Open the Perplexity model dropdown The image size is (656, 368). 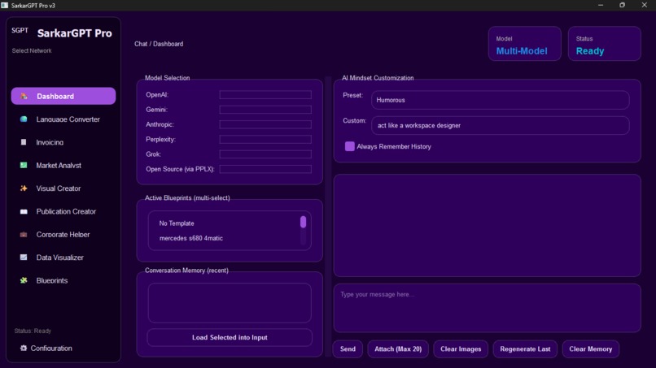(265, 139)
